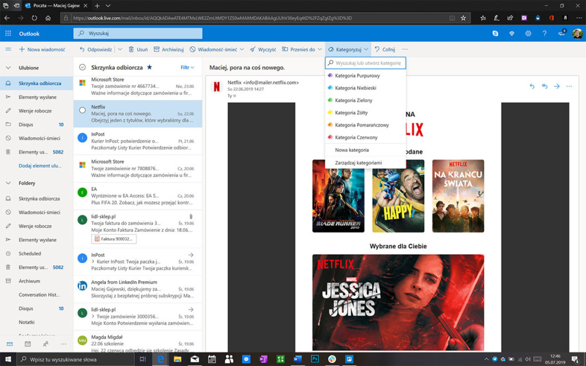
Task: Open more toolbar commands ellipsis
Action: click(x=405, y=49)
